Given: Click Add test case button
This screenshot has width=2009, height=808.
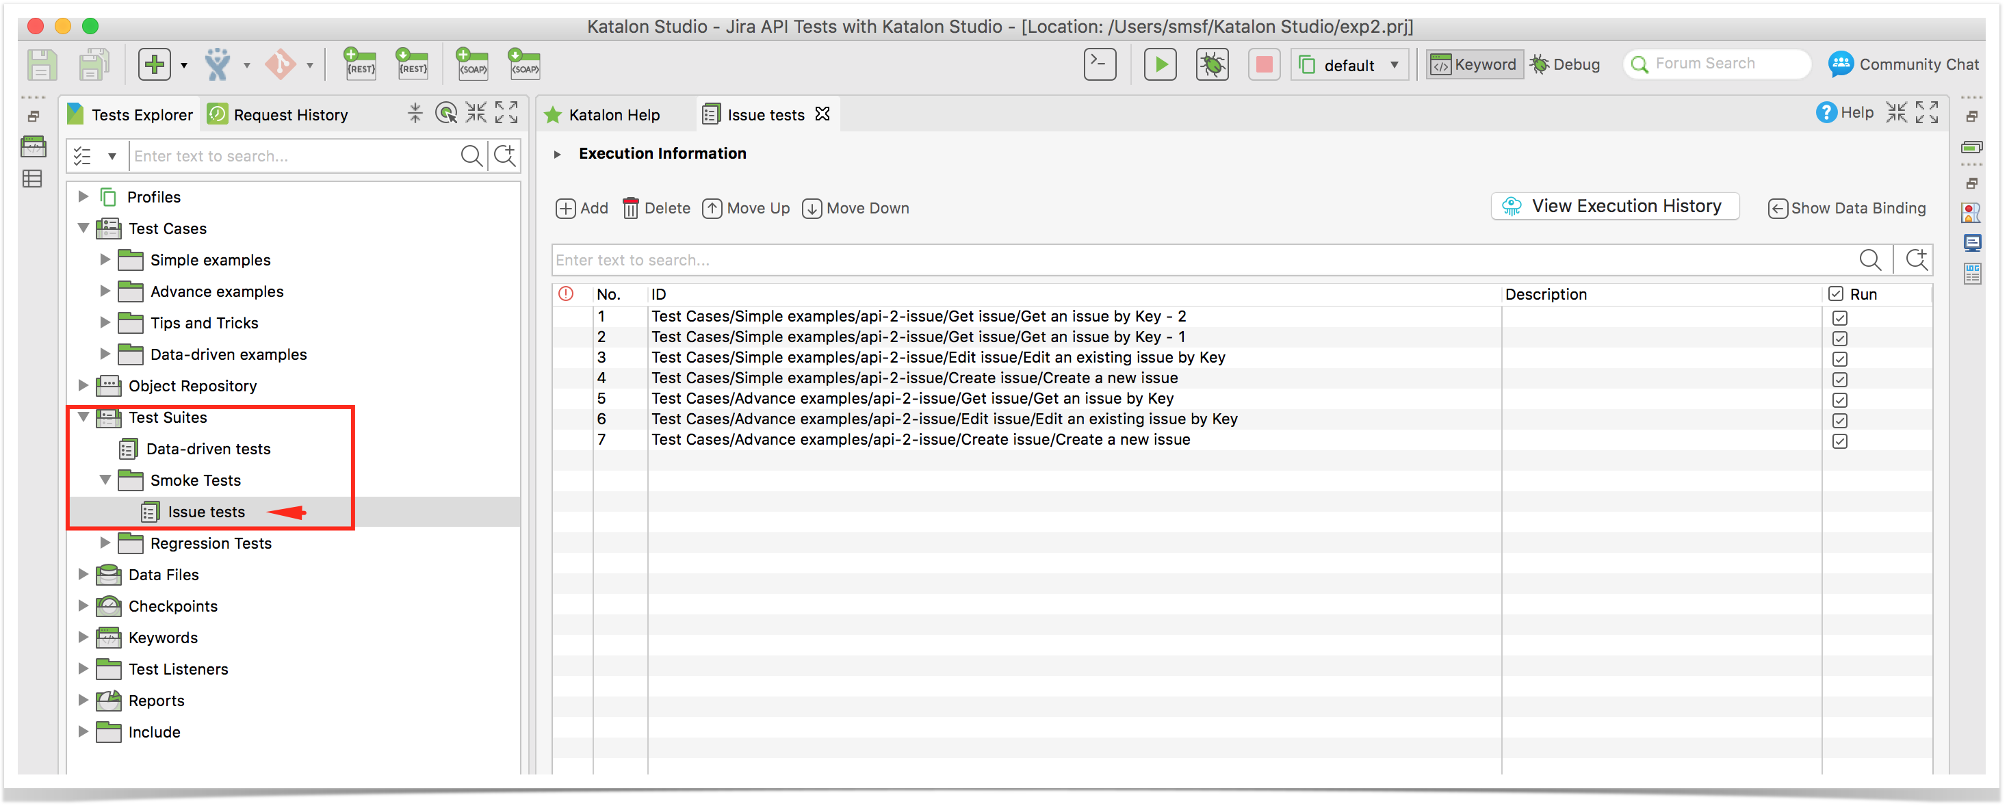Looking at the screenshot, I should pyautogui.click(x=582, y=209).
